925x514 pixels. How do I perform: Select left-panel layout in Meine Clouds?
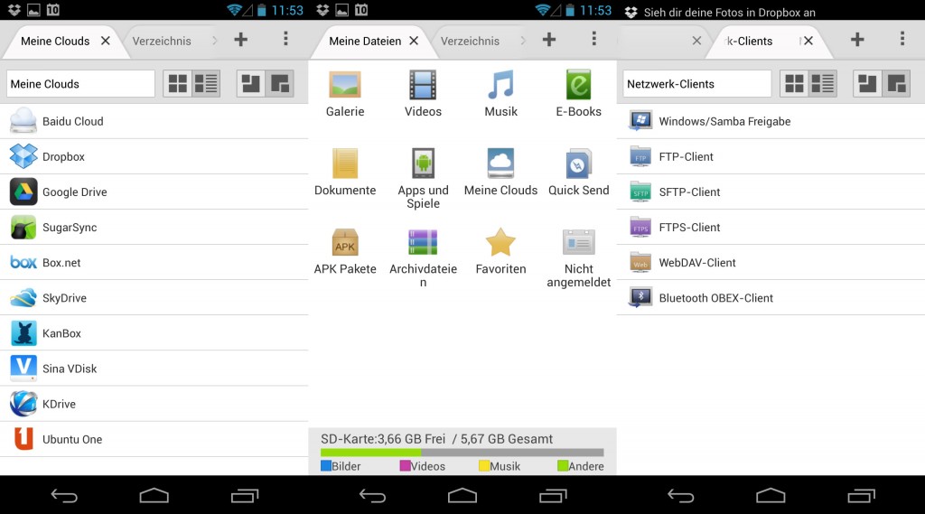pos(251,84)
